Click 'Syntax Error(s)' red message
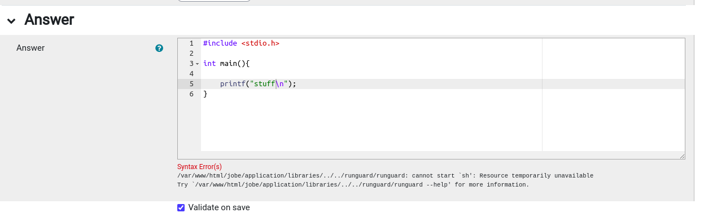Viewport: 704px width, 217px height. click(199, 167)
